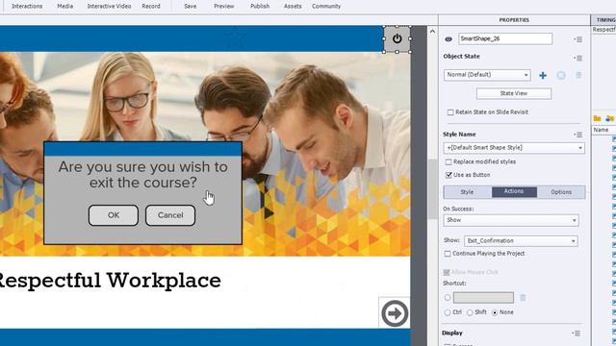616x346 pixels.
Task: Uncheck Use as Button
Action: [x=449, y=175]
